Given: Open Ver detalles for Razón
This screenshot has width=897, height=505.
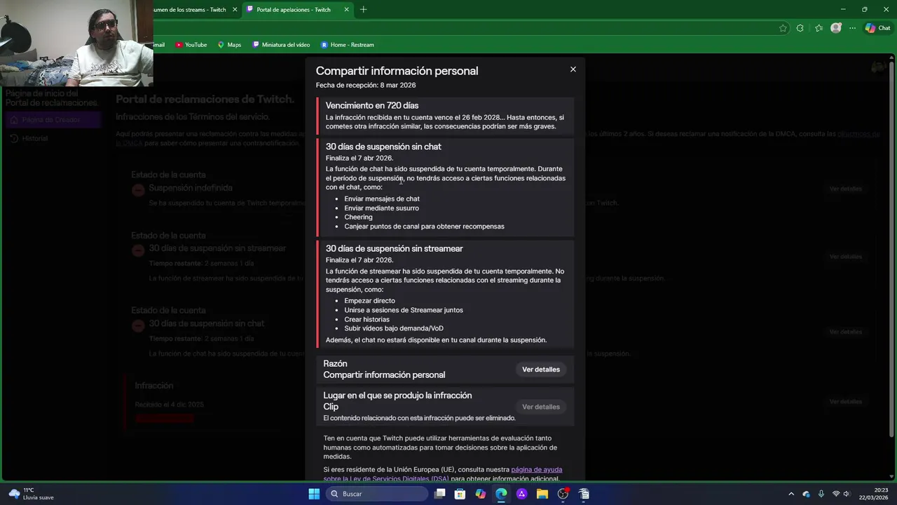Looking at the screenshot, I should [x=541, y=370].
